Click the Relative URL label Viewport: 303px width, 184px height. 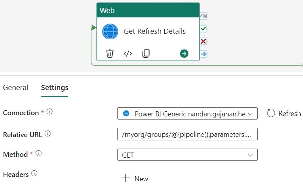click(22, 134)
